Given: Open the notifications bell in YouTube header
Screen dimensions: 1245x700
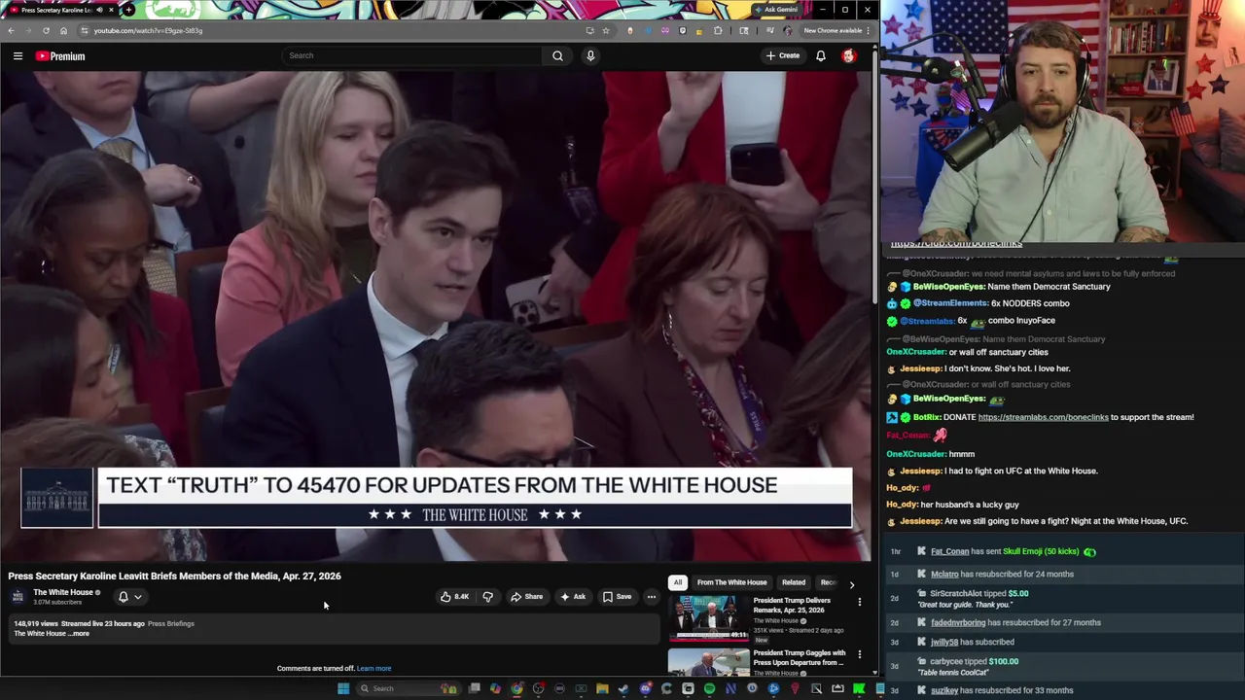Looking at the screenshot, I should pos(821,55).
